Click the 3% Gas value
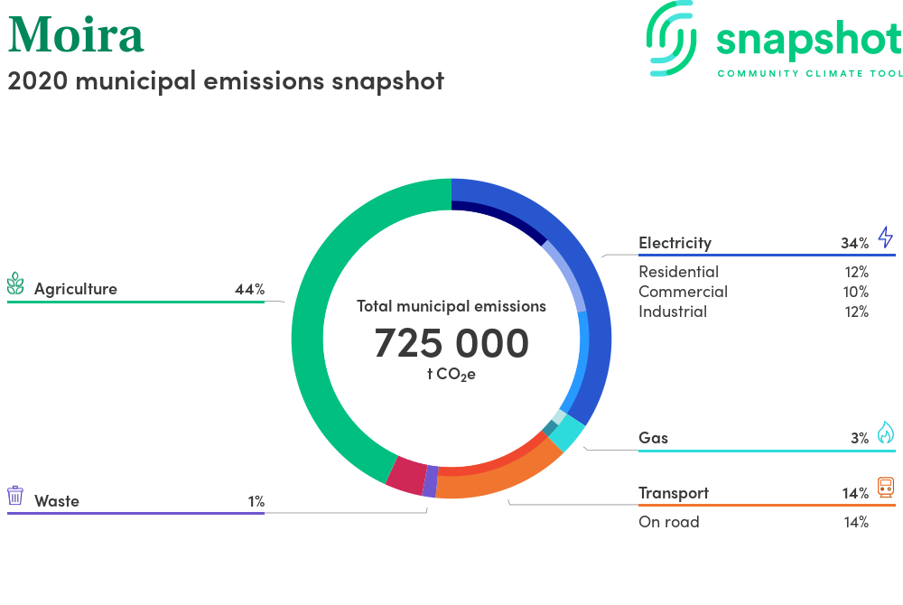903x605 pixels. point(860,439)
